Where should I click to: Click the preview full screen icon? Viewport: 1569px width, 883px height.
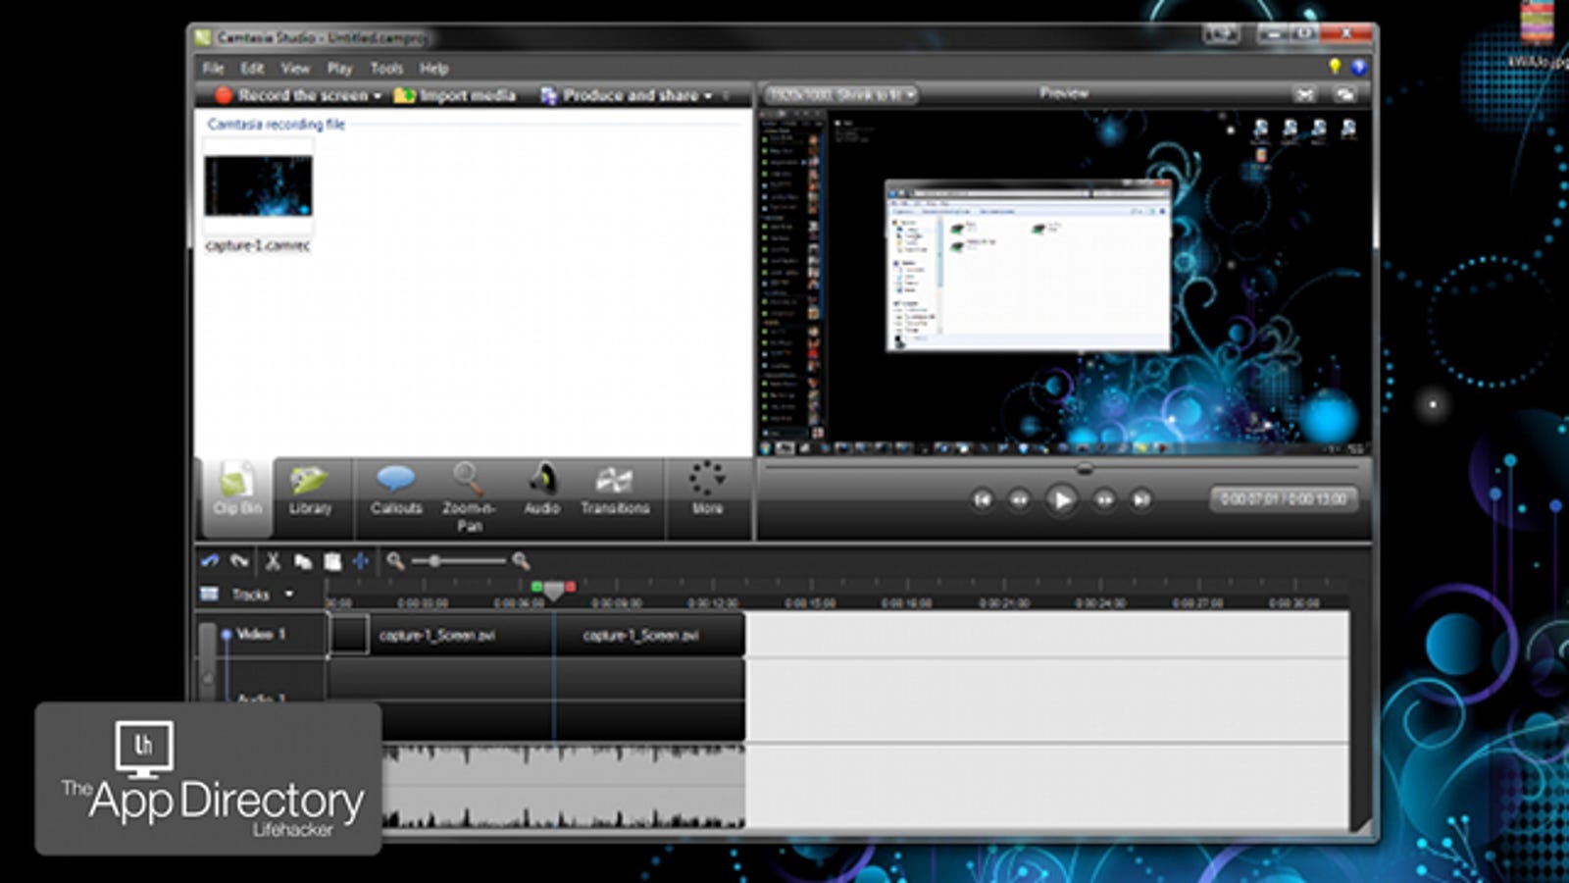[1345, 94]
